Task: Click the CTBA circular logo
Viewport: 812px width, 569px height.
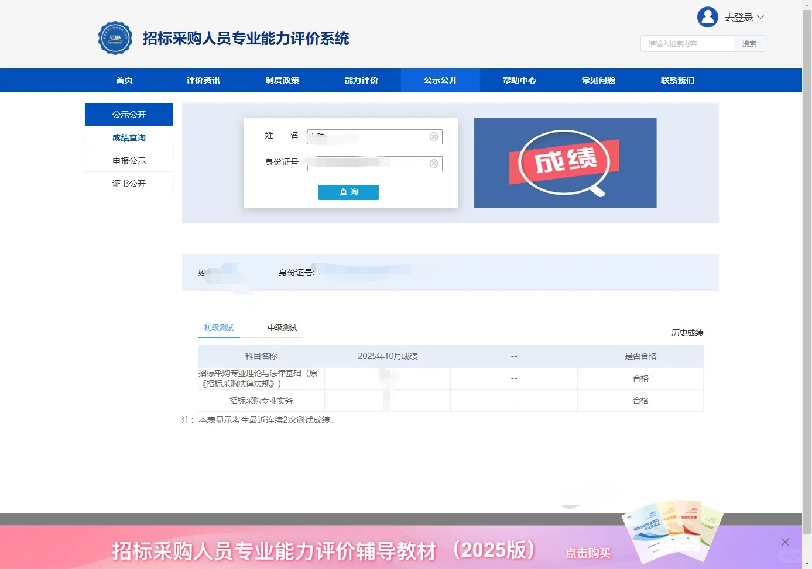Action: [115, 37]
